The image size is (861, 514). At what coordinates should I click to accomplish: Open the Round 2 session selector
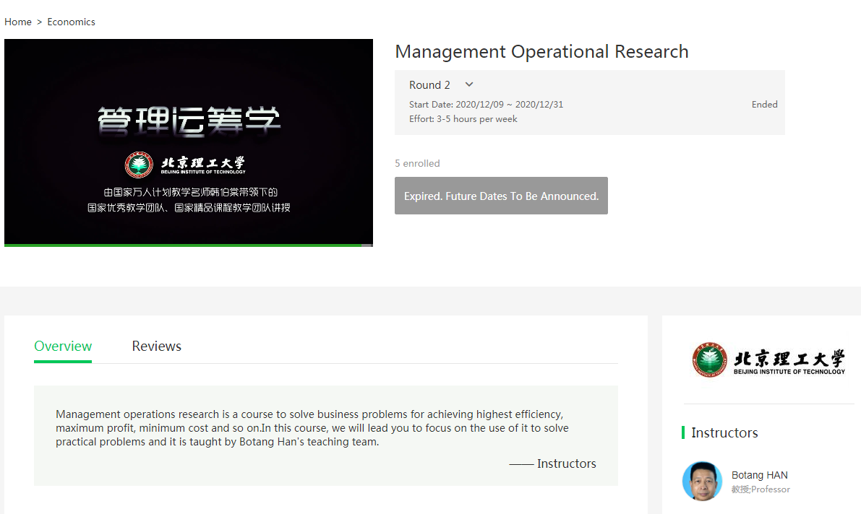[430, 85]
